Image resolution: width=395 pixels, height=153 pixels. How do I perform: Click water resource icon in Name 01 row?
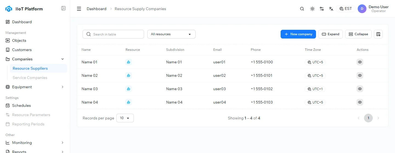[x=128, y=62]
